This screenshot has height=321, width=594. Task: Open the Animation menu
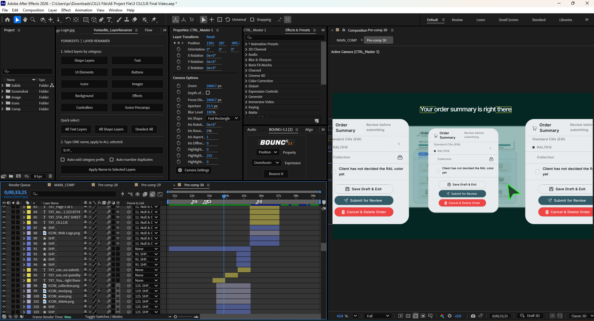(x=84, y=10)
